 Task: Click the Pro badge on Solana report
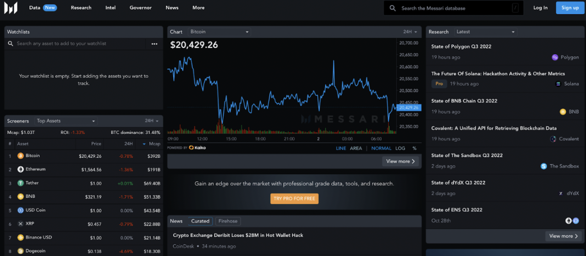tap(439, 84)
